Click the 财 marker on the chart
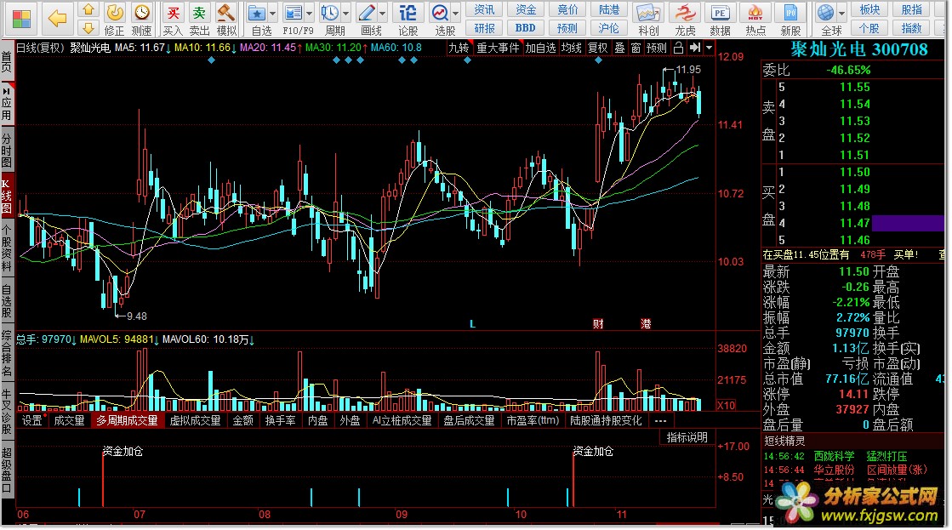The width and height of the screenshot is (952, 530). (598, 323)
